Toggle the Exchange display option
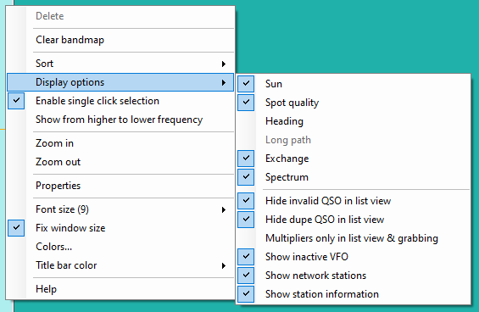479x312 pixels. [x=354, y=159]
